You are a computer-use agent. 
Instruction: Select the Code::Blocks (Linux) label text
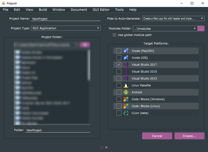click(146, 106)
